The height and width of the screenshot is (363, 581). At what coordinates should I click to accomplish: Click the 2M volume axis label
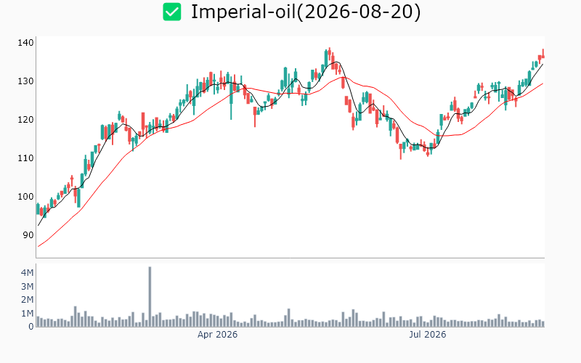pyautogui.click(x=27, y=300)
